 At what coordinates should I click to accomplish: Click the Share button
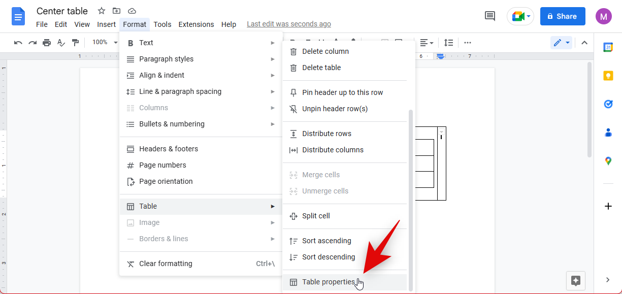pyautogui.click(x=562, y=16)
